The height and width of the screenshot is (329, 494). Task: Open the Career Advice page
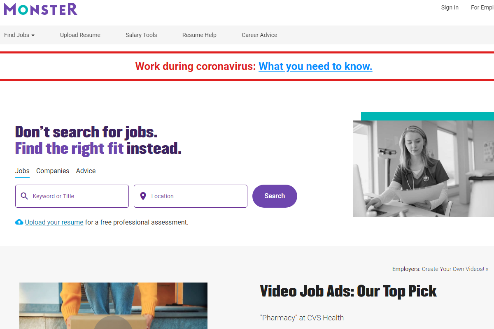pyautogui.click(x=259, y=35)
